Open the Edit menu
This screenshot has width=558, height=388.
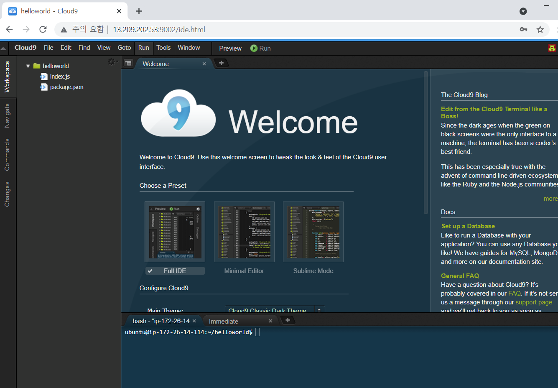point(66,48)
